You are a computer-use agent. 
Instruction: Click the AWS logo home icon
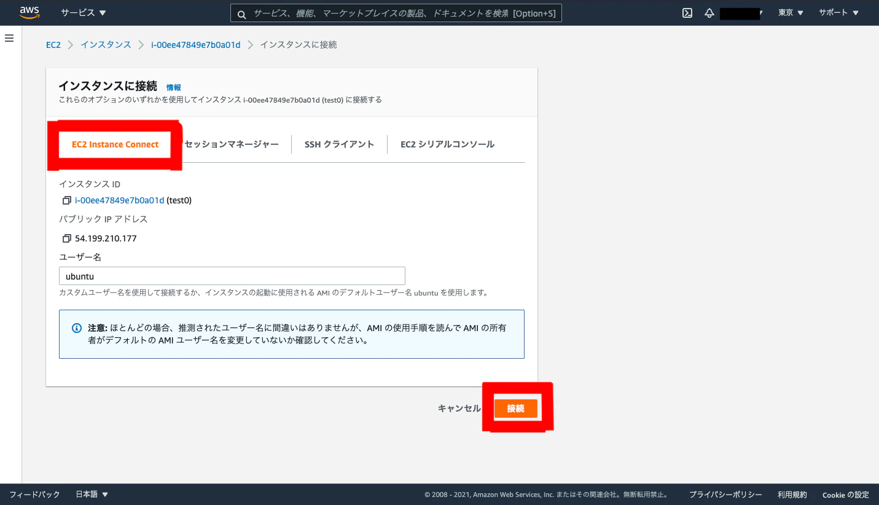point(29,12)
